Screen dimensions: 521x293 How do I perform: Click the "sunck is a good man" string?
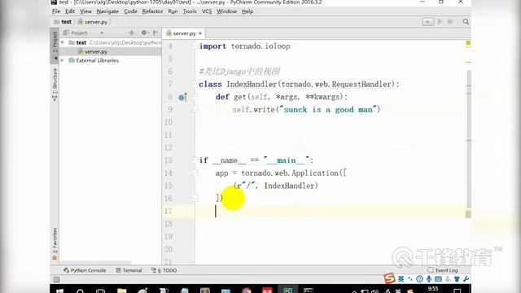pos(329,110)
